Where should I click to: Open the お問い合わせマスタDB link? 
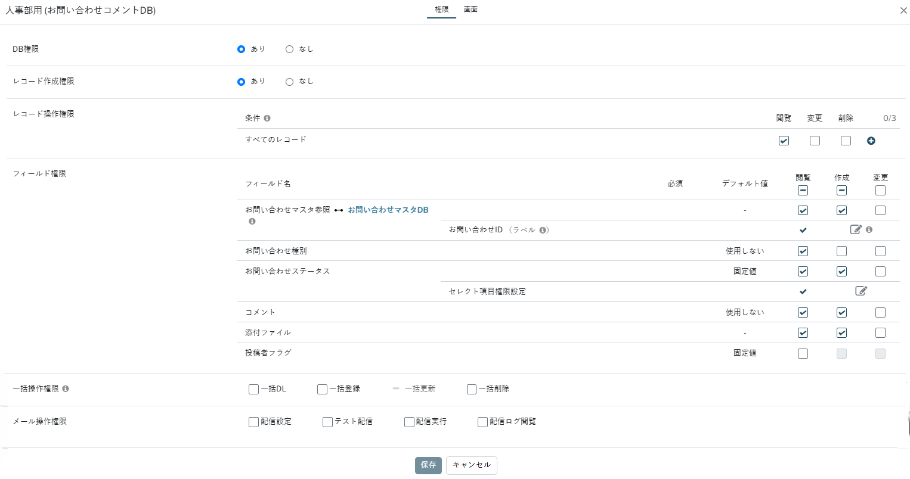point(388,210)
